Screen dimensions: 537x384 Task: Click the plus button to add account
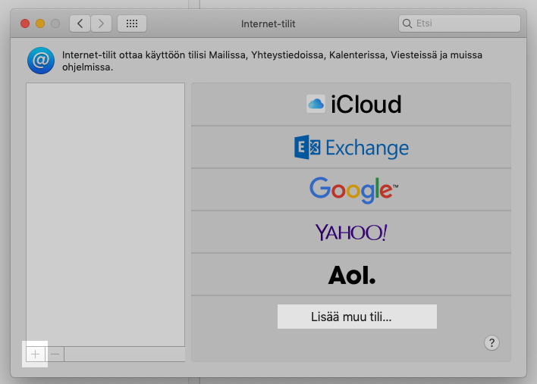point(36,354)
